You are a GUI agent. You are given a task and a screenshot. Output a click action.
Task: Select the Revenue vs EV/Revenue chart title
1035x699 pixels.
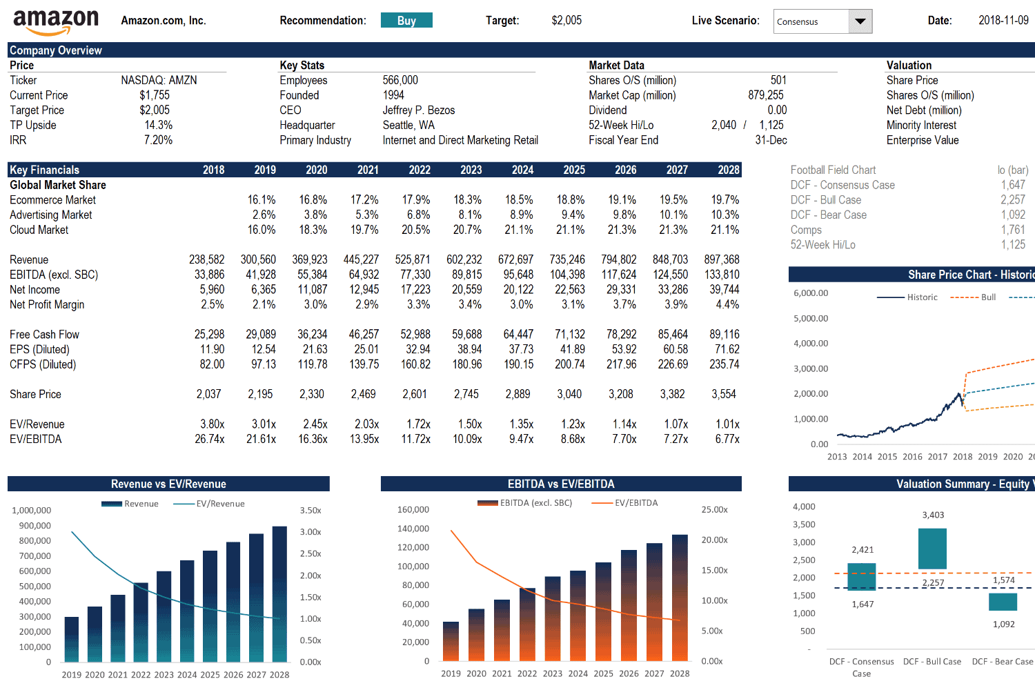pyautogui.click(x=168, y=484)
